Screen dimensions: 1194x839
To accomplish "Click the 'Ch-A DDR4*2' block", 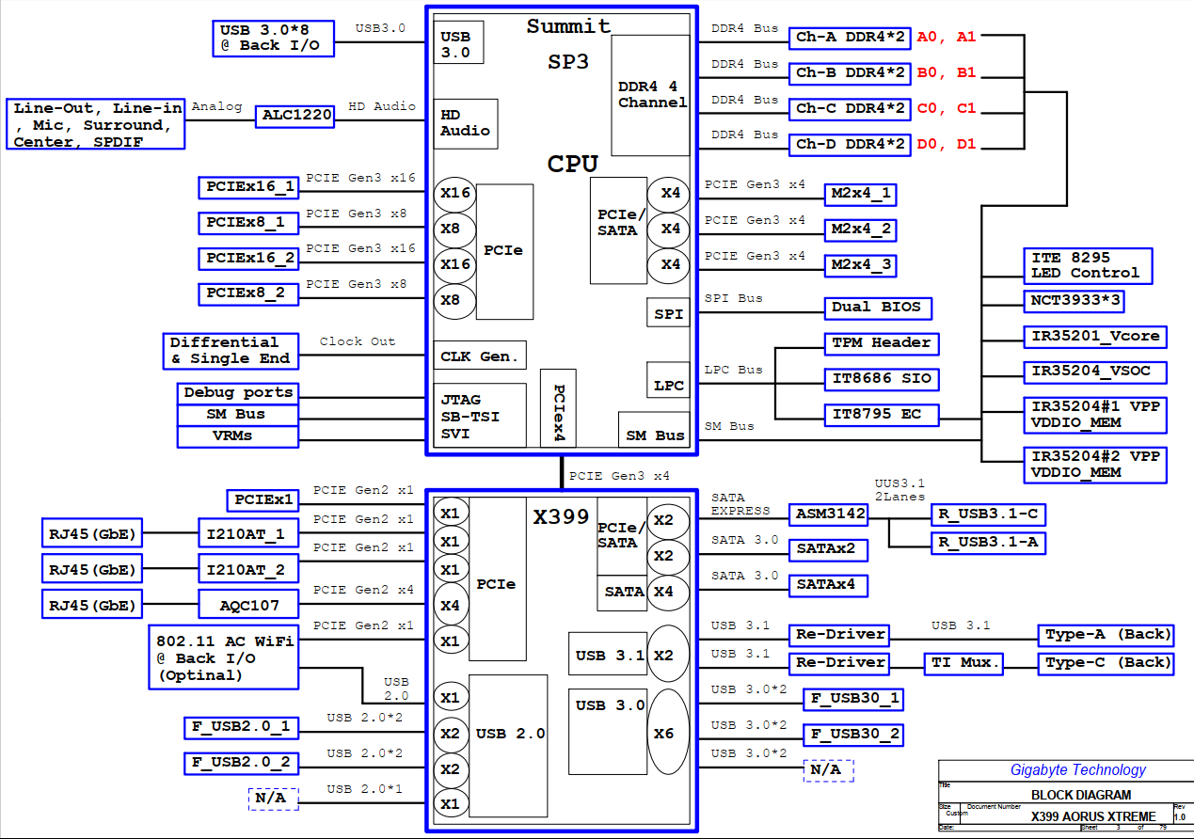I will coord(851,38).
